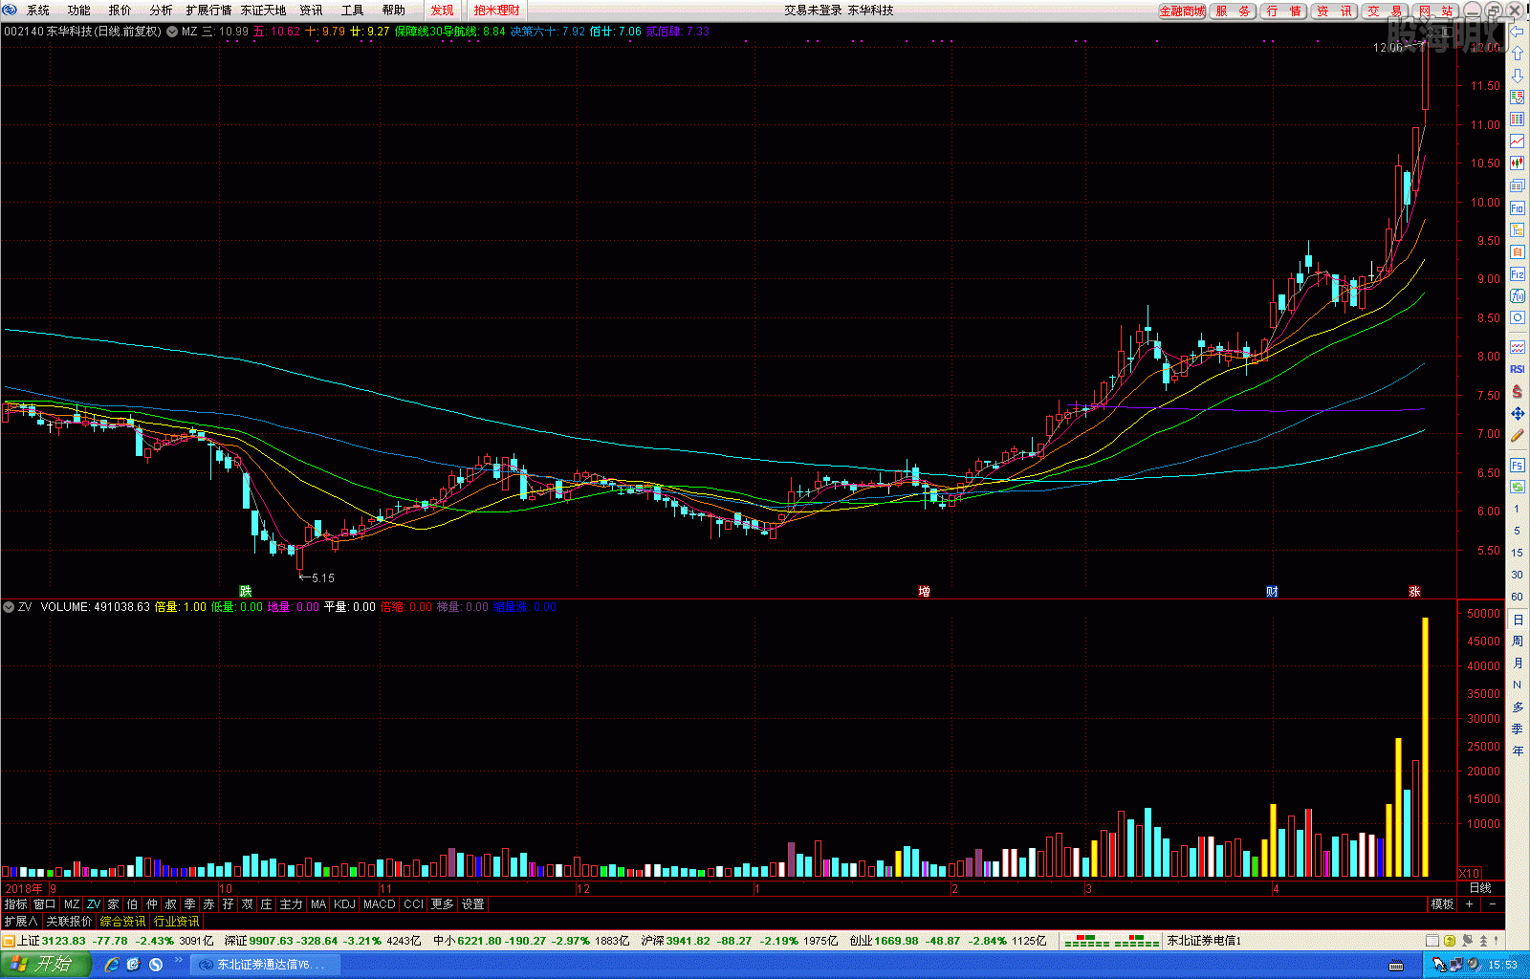Click the circle icon below f(x)
Image resolution: width=1530 pixels, height=979 pixels.
pos(1517,318)
